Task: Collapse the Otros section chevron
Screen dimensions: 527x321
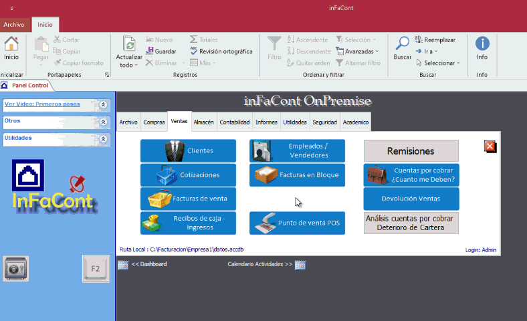Action: (104, 122)
